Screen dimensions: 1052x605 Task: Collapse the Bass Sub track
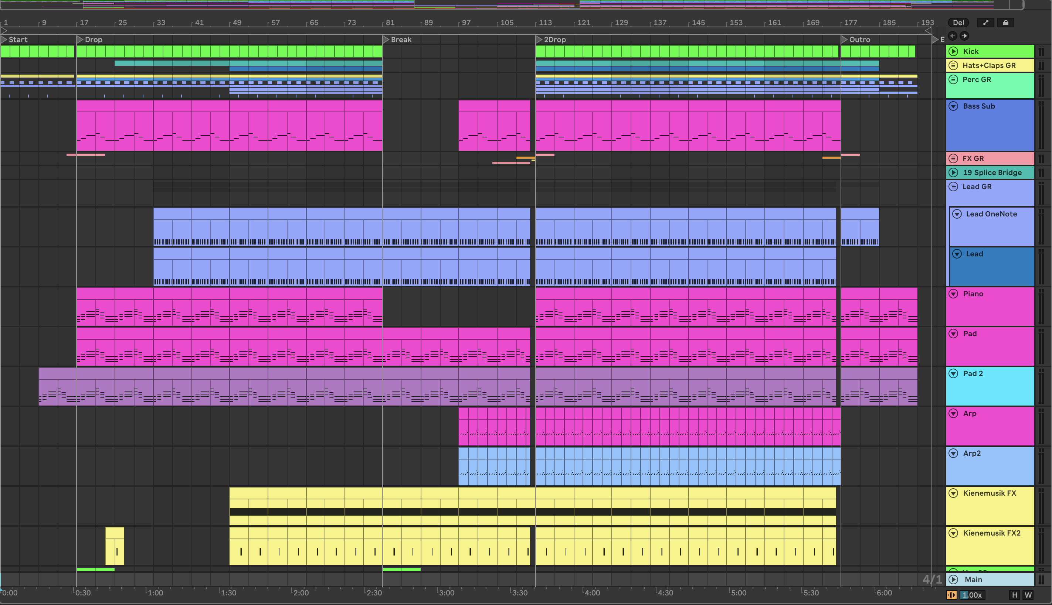click(x=954, y=106)
